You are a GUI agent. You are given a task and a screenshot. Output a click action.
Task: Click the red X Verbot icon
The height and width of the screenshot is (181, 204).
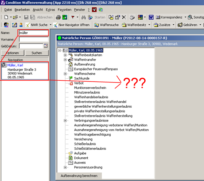pos(71,83)
